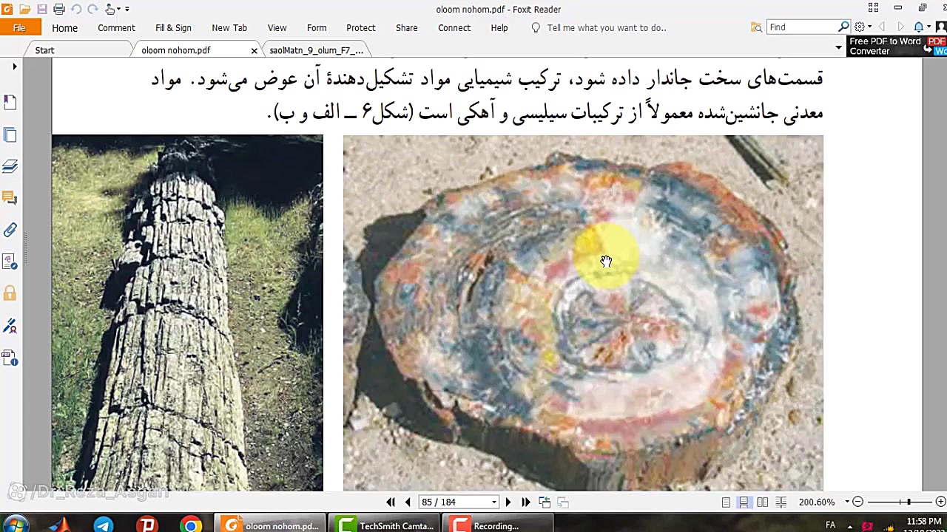Open Chrome from the taskbar

click(x=192, y=525)
